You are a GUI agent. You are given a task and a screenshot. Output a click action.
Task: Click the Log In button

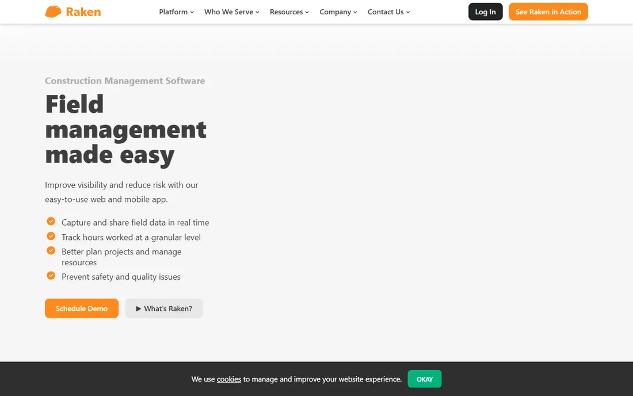(485, 12)
